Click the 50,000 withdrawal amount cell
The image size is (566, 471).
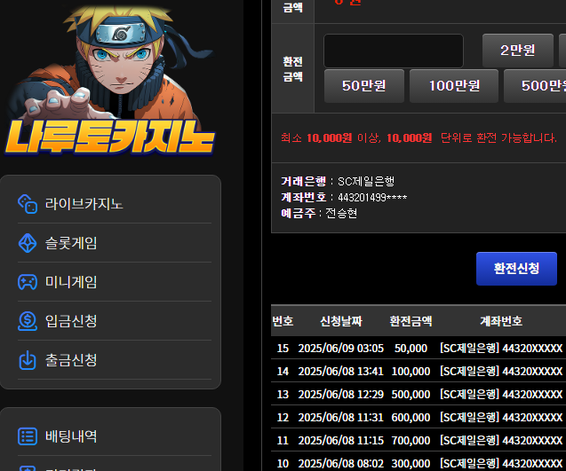point(411,348)
